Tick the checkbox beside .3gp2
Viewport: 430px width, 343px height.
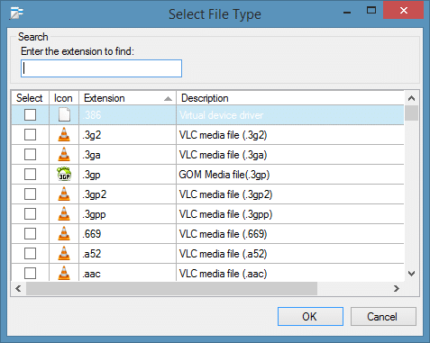click(x=30, y=194)
